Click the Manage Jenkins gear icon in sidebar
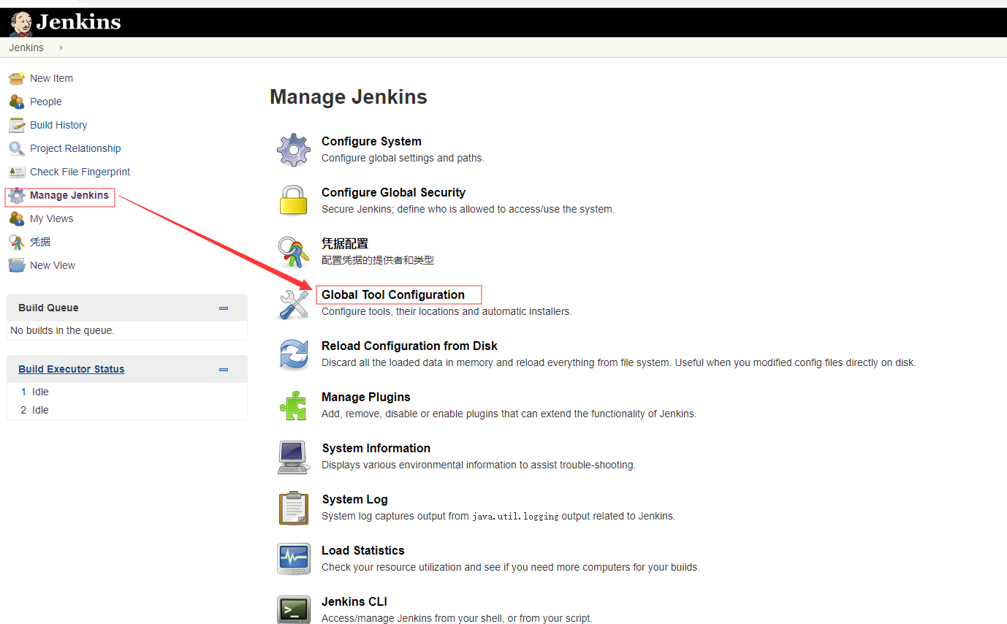Viewport: 1007px width, 624px height. (17, 195)
